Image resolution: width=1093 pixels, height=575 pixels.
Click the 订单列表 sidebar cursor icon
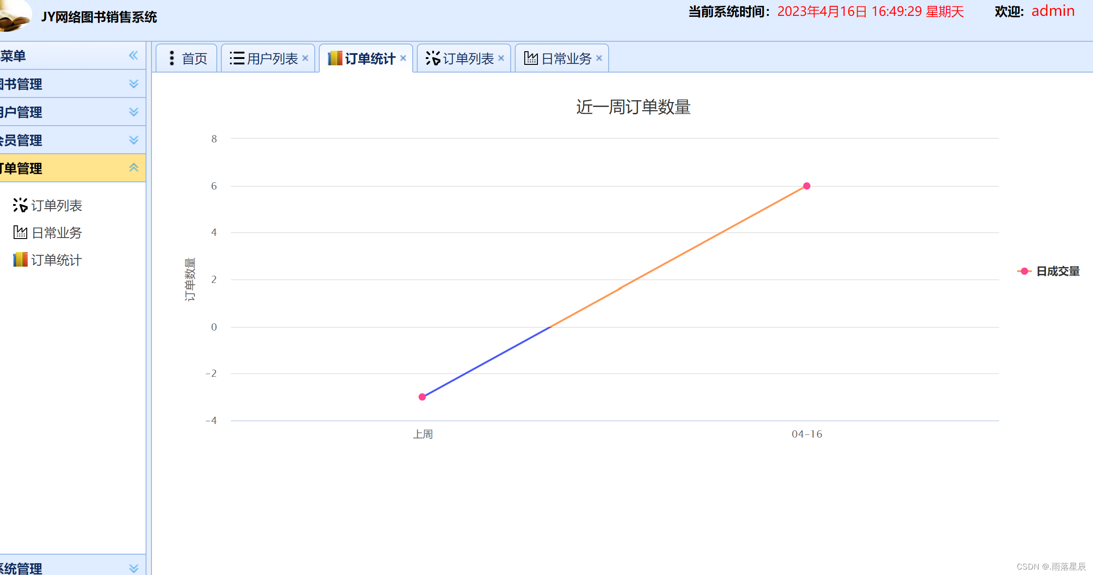pos(20,205)
